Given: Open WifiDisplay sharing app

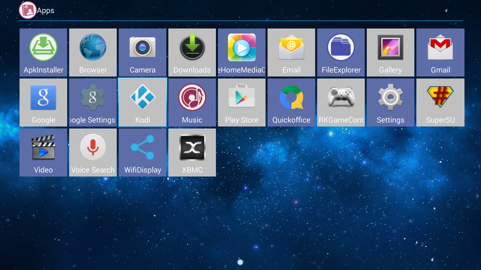Looking at the screenshot, I should [x=143, y=152].
